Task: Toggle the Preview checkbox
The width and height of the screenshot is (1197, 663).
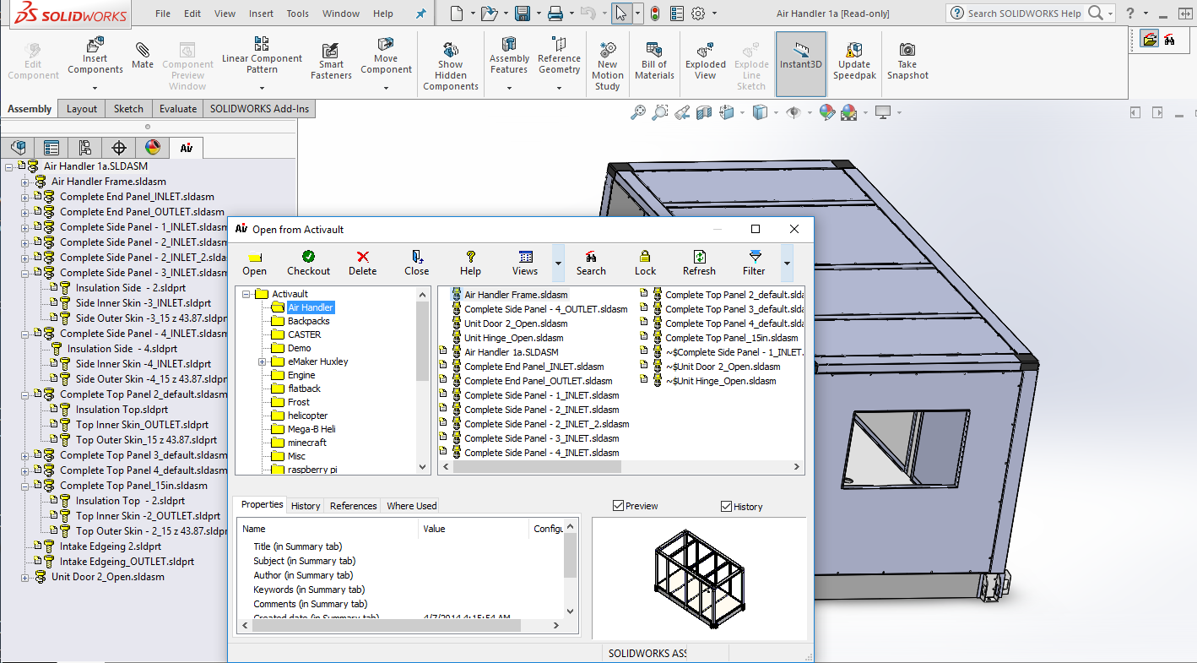Action: pyautogui.click(x=619, y=506)
